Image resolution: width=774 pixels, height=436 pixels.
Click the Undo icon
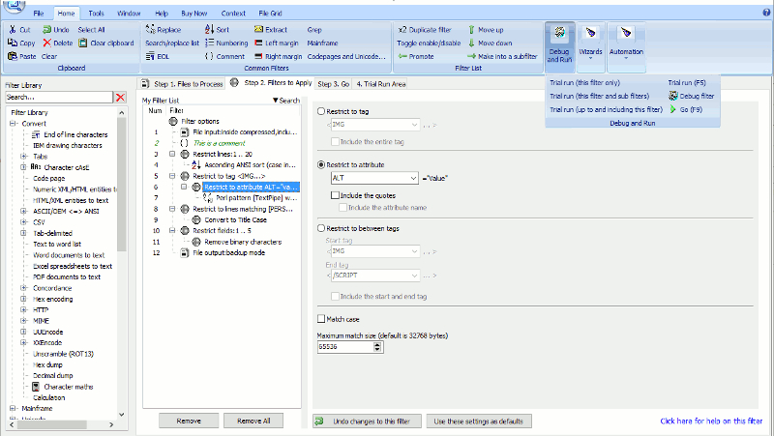click(x=46, y=30)
